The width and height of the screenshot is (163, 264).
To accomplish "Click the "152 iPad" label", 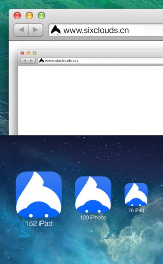I will point(39,224).
